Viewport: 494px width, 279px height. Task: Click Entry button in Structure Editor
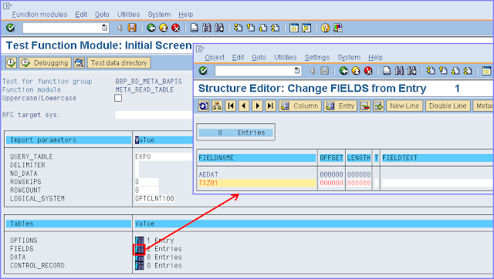[340, 106]
